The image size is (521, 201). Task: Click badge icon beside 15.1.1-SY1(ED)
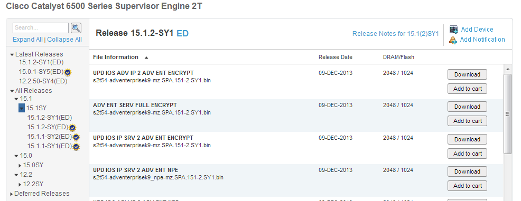point(76,147)
